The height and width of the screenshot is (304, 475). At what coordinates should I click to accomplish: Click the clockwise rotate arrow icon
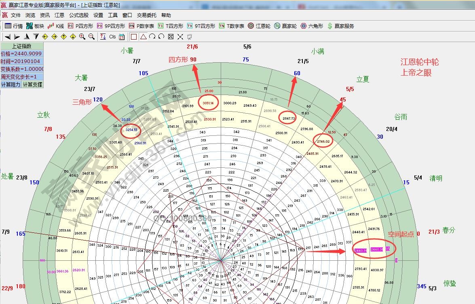tap(152, 37)
